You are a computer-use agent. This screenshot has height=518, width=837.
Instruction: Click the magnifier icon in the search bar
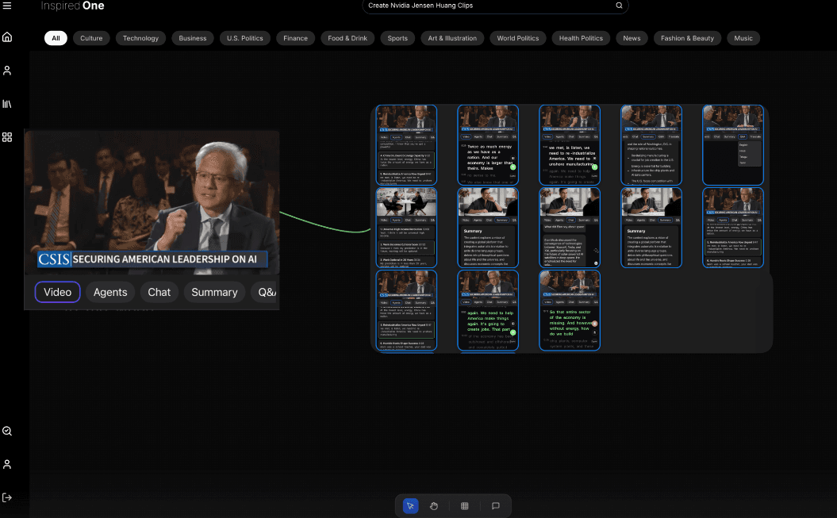pos(619,6)
